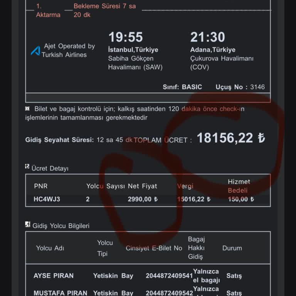Screen dimensions: 296x296
Task: Select passenger name MUSTAFA PIRAN
Action: [61, 293]
